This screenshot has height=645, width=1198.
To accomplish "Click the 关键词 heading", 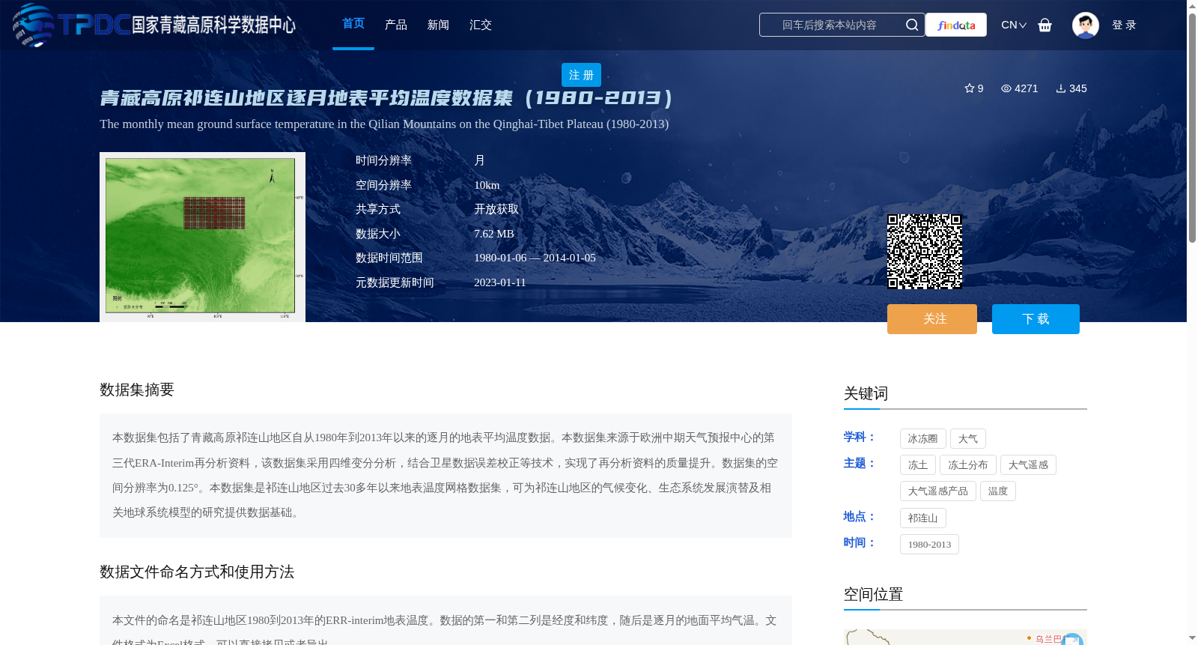I will tap(866, 393).
